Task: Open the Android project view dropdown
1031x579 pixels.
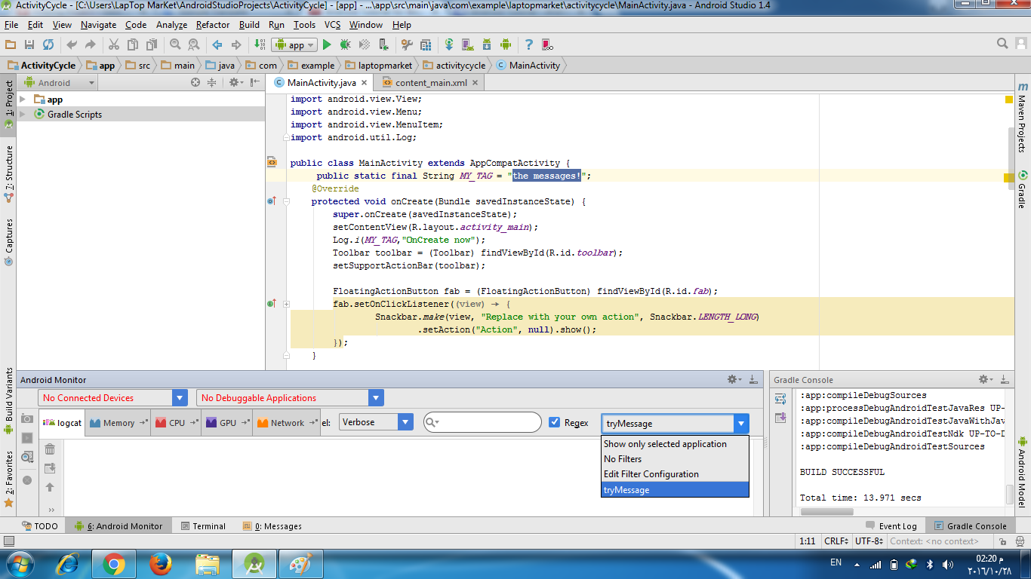Action: point(60,83)
